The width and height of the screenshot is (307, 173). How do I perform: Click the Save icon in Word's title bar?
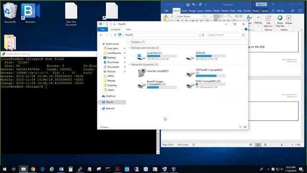coord(188,4)
